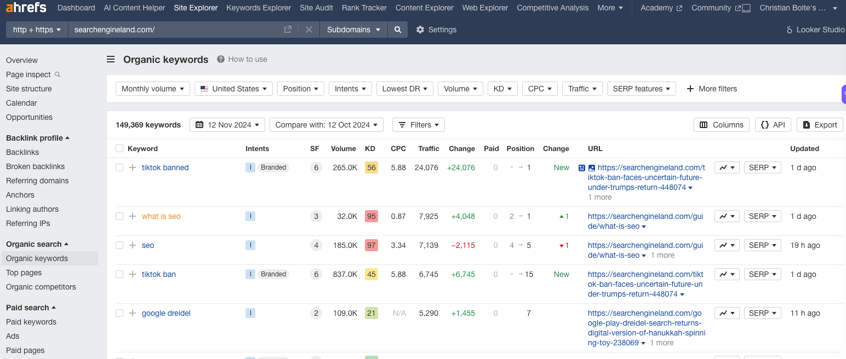Viewport: 846px width, 359px height.
Task: Open Compare with 12 Oct 2024 dropdown
Action: (x=327, y=125)
